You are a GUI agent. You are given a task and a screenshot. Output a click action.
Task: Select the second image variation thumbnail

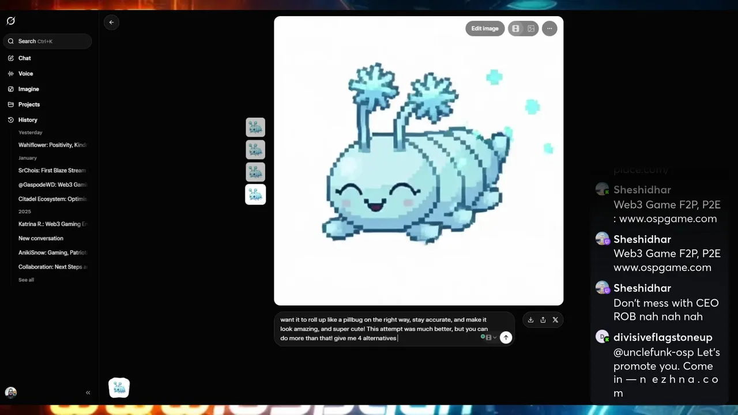point(255,150)
